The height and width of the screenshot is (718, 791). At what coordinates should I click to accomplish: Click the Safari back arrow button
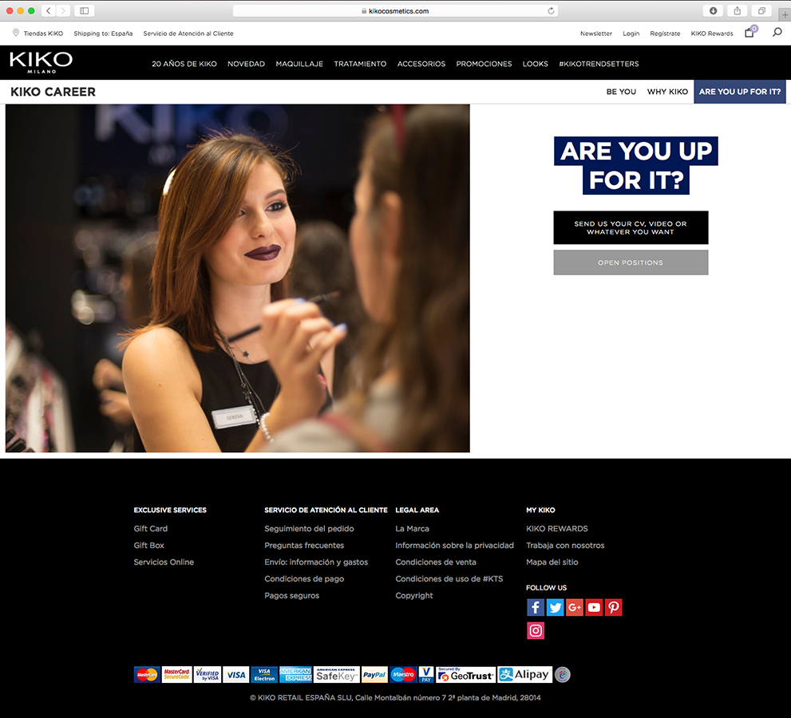tap(49, 10)
